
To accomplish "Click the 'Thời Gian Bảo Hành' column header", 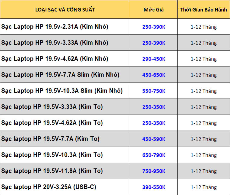I will point(203,10).
